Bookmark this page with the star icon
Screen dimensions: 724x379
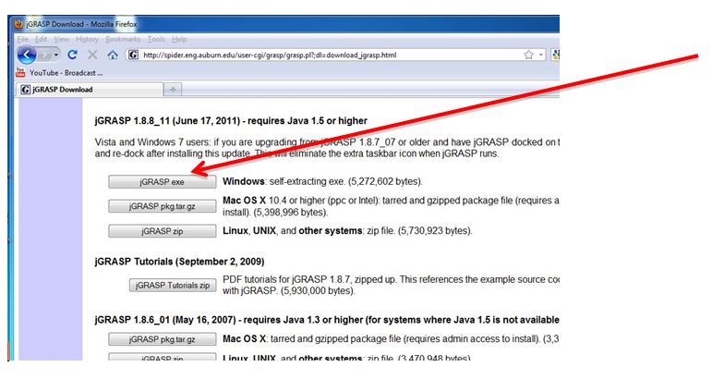click(x=528, y=55)
